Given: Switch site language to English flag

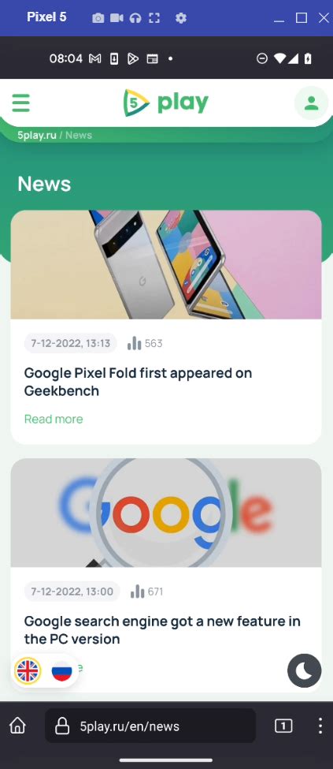Looking at the screenshot, I should (28, 670).
